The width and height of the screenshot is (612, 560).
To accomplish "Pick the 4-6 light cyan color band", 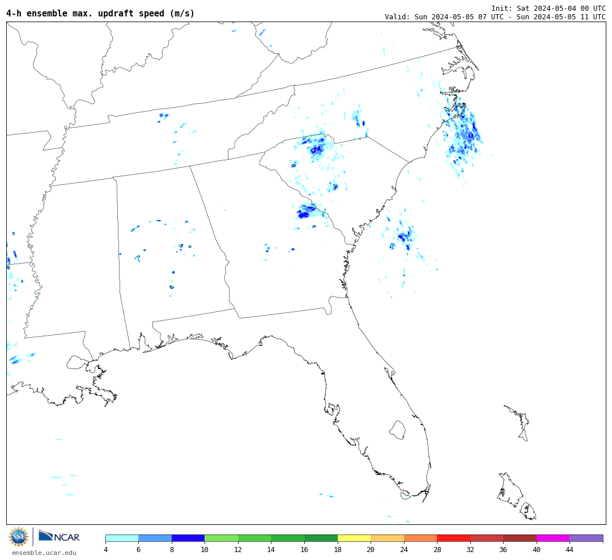I will (x=122, y=538).
